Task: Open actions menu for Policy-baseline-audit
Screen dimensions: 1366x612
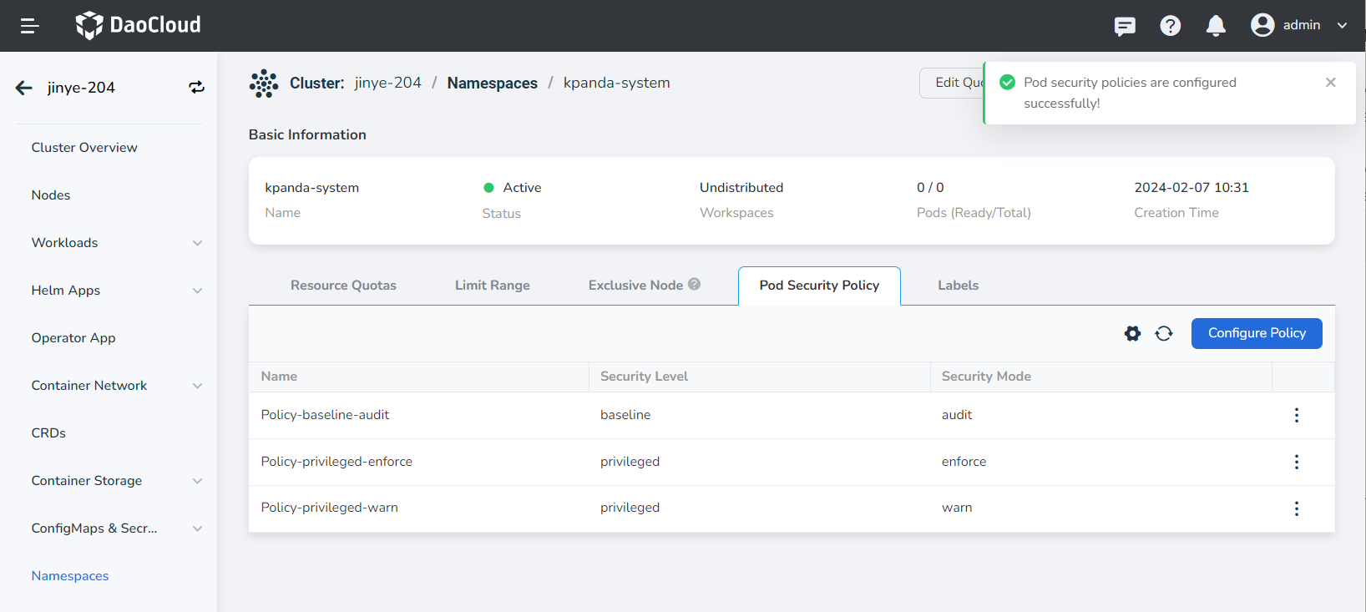Action: tap(1296, 416)
